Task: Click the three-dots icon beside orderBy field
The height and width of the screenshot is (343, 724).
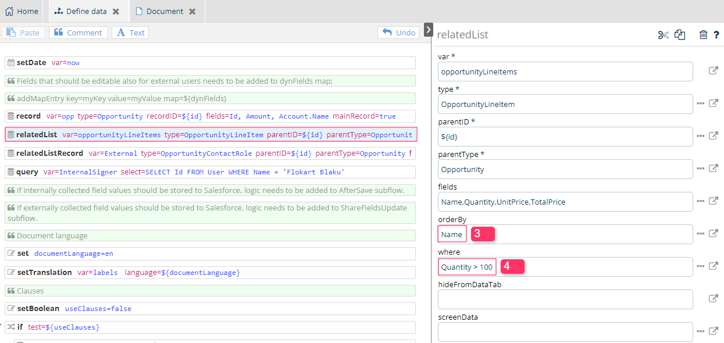Action: (701, 234)
